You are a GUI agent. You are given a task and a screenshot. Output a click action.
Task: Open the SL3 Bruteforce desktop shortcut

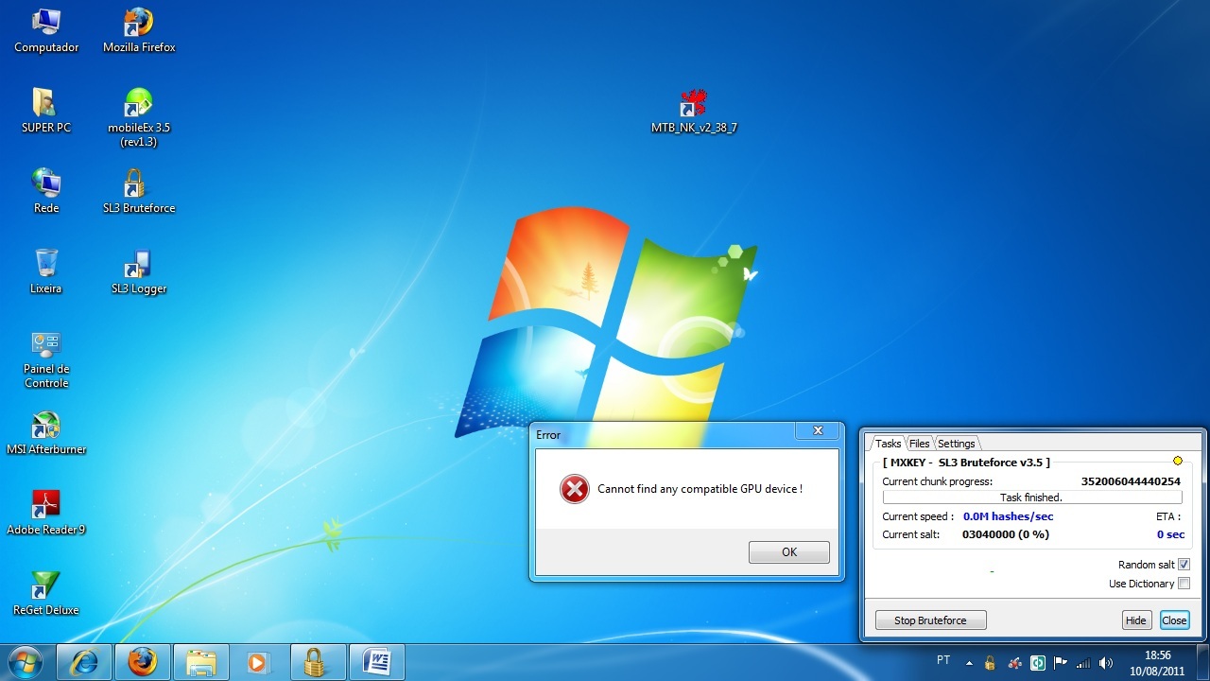[138, 184]
